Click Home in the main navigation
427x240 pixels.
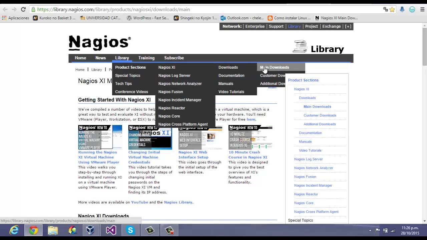[80, 58]
